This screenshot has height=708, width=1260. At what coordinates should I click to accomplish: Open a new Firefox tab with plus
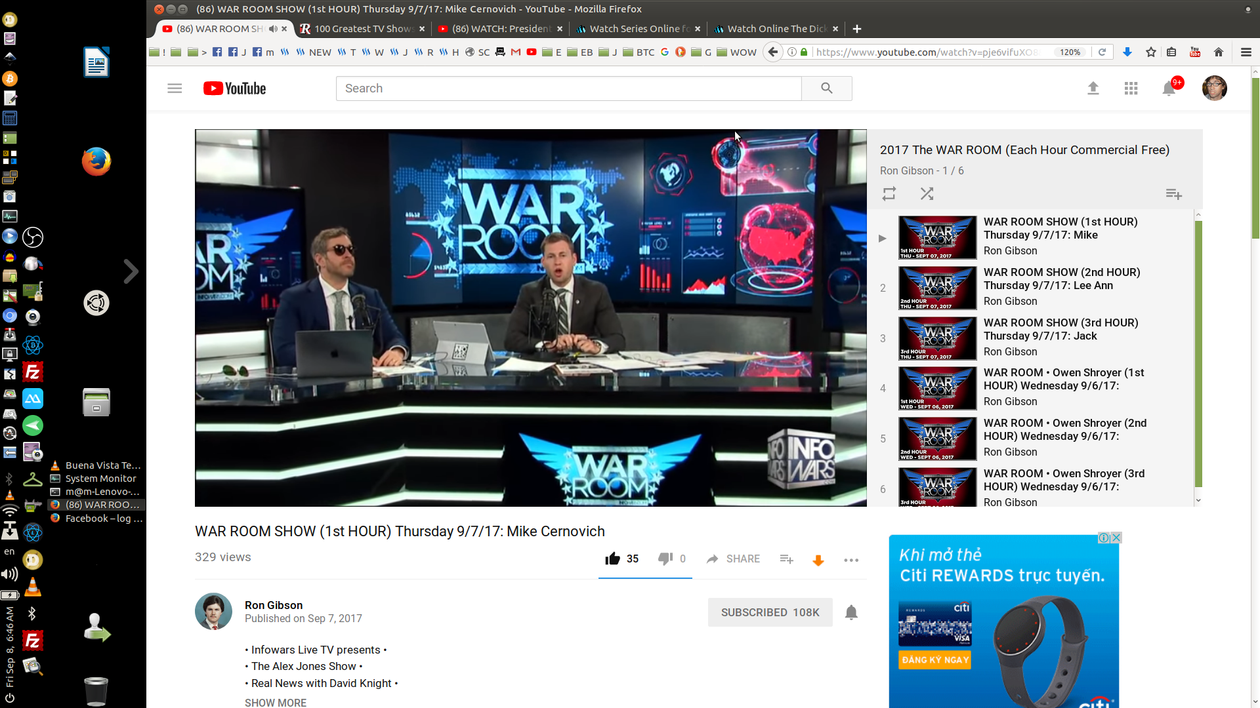(x=857, y=29)
